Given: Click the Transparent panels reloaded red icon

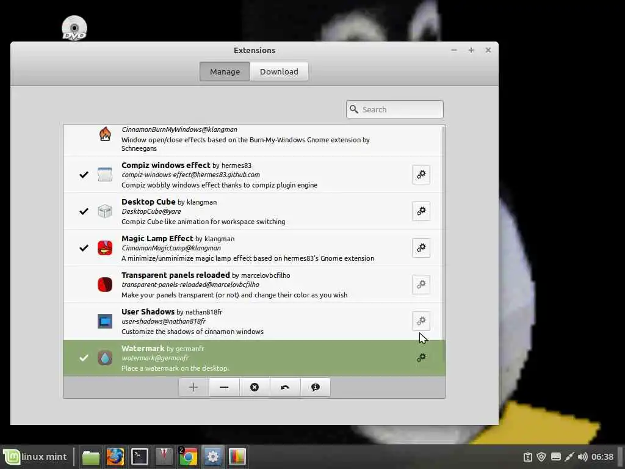Looking at the screenshot, I should click(105, 285).
